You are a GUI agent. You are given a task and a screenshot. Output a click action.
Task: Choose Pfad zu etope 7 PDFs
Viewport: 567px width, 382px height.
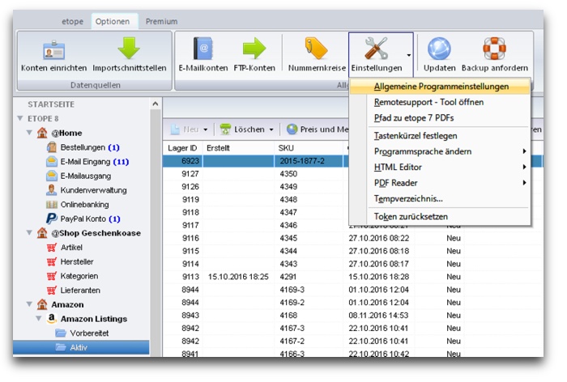[440, 118]
